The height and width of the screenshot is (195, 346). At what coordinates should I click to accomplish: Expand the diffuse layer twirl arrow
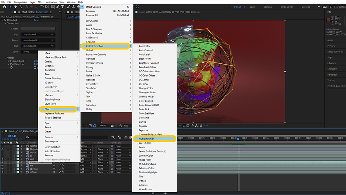point(15,172)
